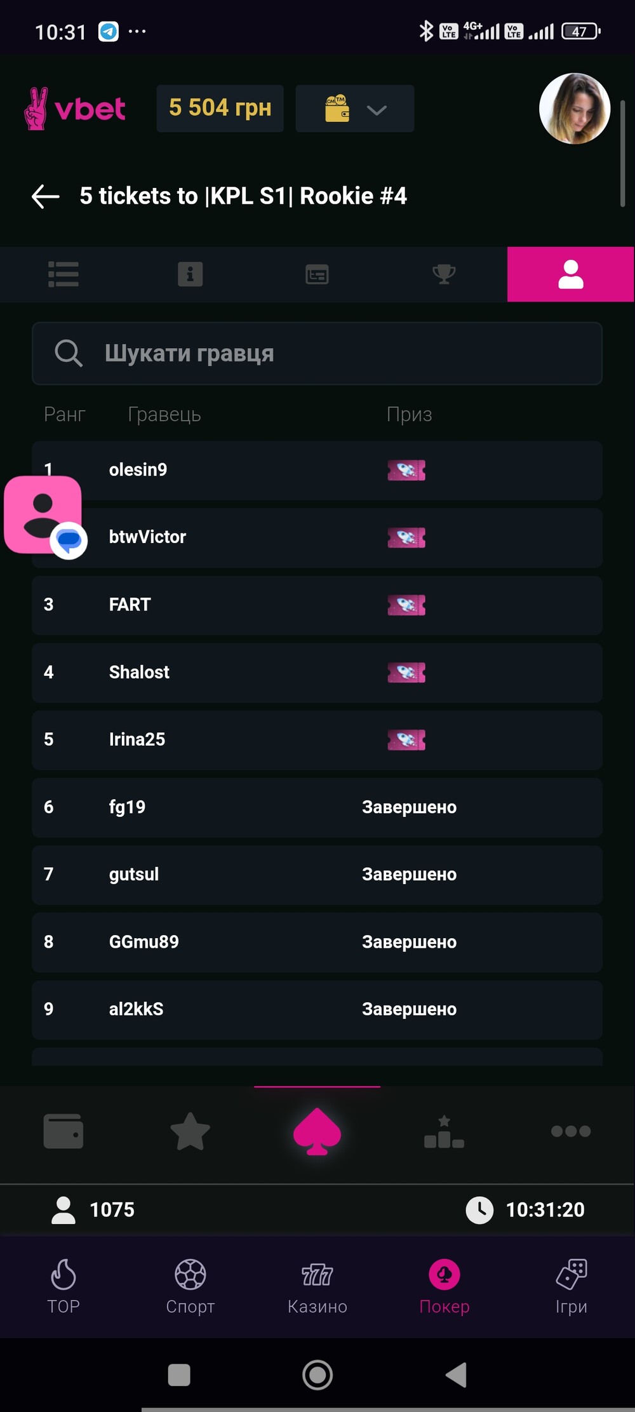Screen dimensions: 635x1412
Task: Open the leaderboard podium icon
Action: (444, 1131)
